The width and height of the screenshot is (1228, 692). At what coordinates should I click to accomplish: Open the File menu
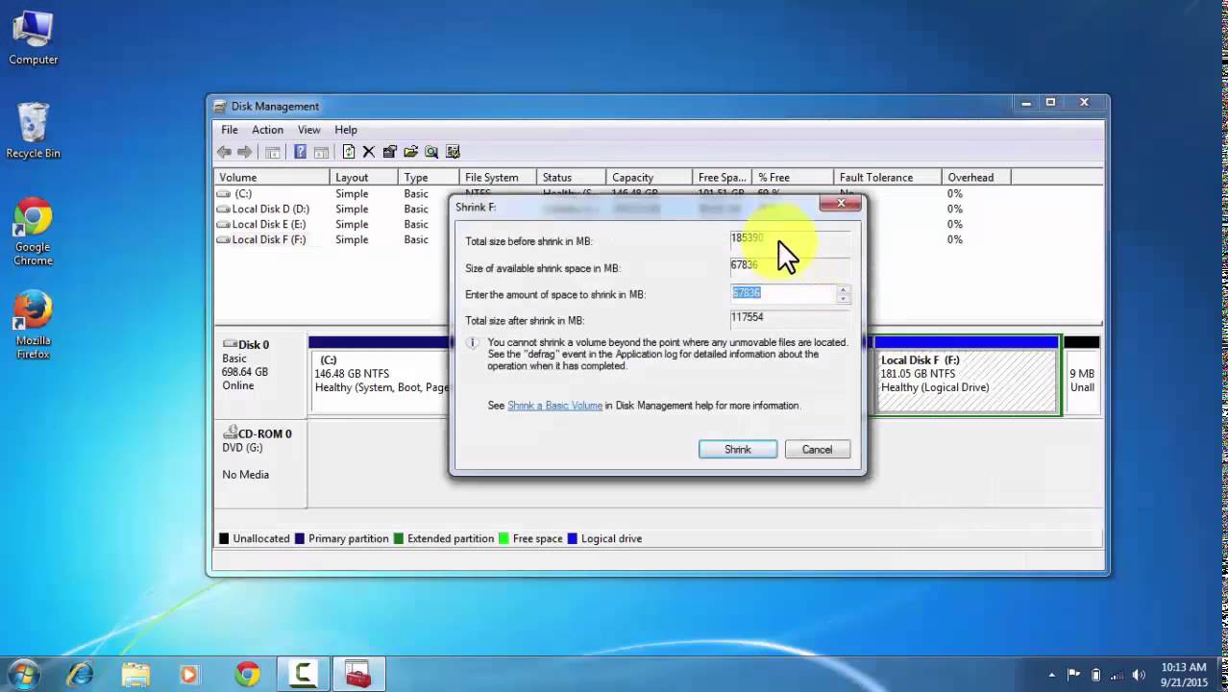click(230, 130)
